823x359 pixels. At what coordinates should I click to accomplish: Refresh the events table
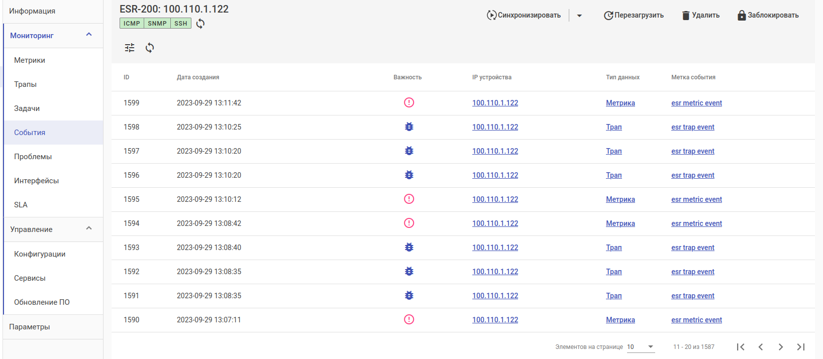tap(150, 48)
